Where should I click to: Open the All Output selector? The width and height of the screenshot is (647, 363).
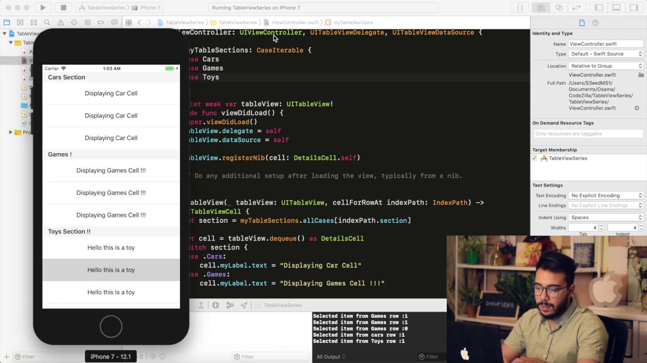[331, 357]
